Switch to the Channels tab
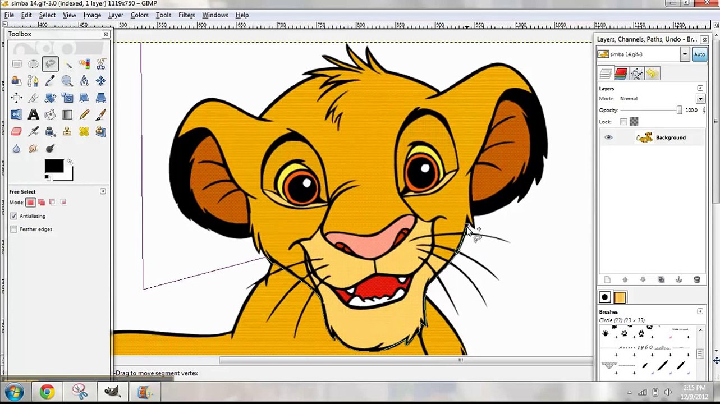Viewport: 720px width, 404px height. coord(621,74)
